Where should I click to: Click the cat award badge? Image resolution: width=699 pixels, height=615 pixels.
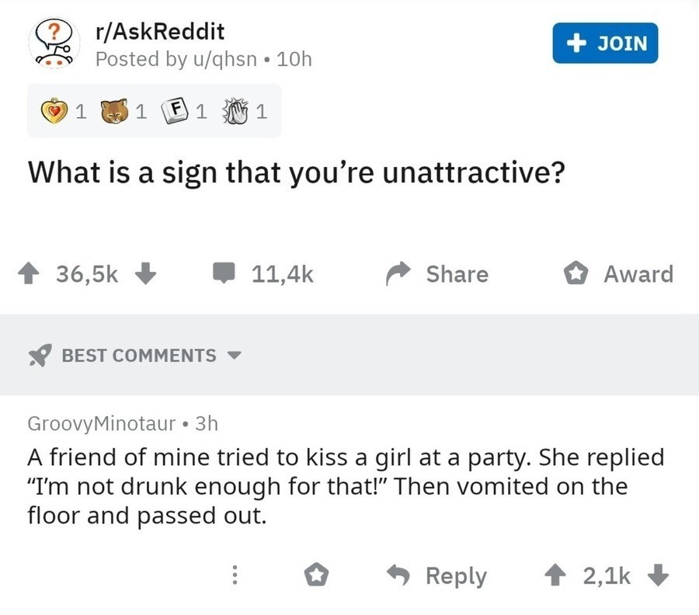pyautogui.click(x=116, y=112)
